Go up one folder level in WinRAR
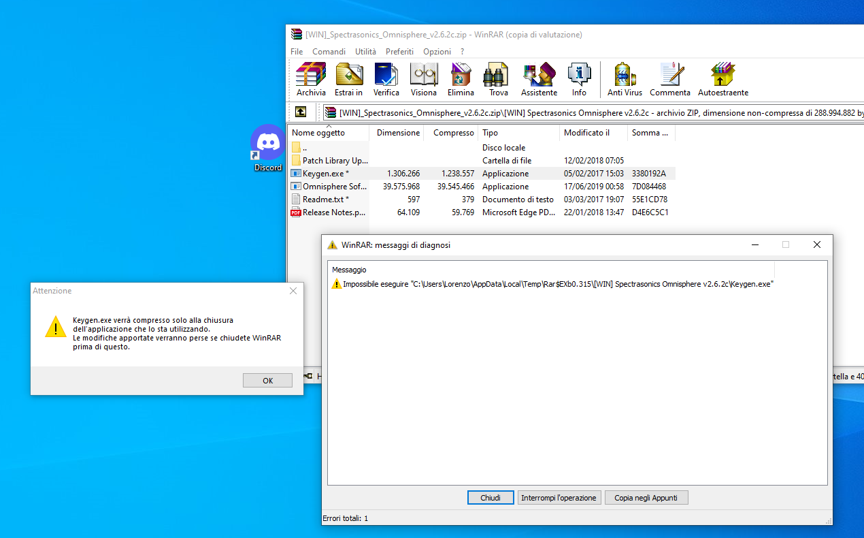The height and width of the screenshot is (538, 864). tap(300, 112)
